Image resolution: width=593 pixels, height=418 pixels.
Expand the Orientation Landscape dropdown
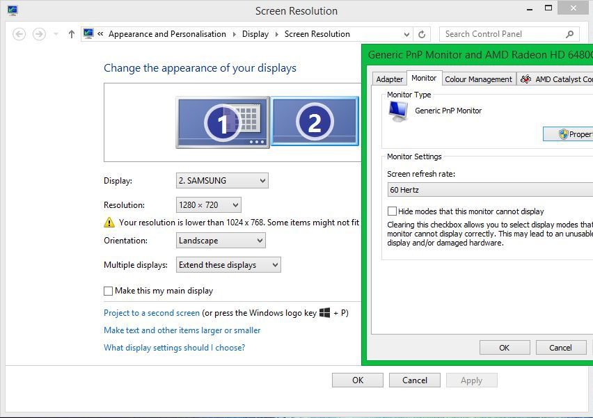(221, 241)
